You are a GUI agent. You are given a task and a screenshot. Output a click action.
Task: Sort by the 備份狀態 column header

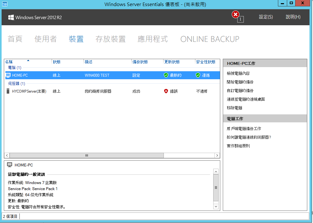[148, 62]
